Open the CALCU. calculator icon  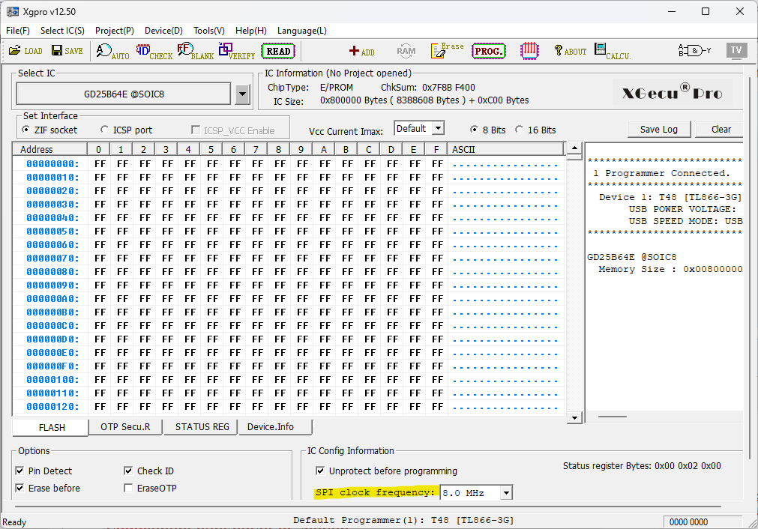coord(613,51)
